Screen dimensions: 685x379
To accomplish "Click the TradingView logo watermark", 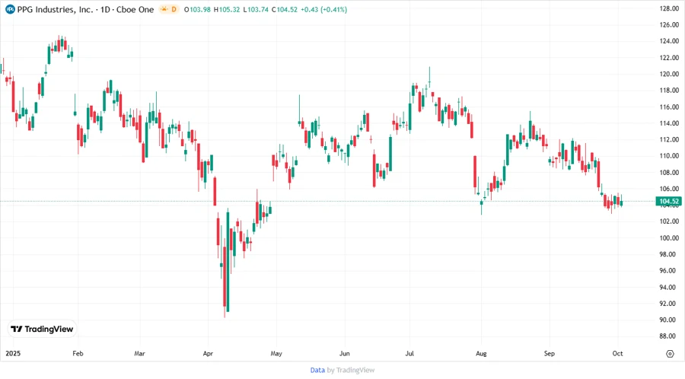I will [x=43, y=329].
